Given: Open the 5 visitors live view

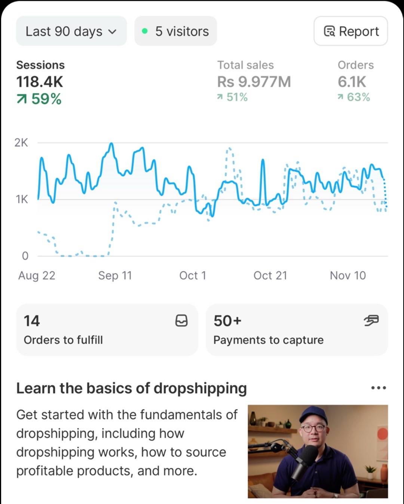Looking at the screenshot, I should [176, 31].
